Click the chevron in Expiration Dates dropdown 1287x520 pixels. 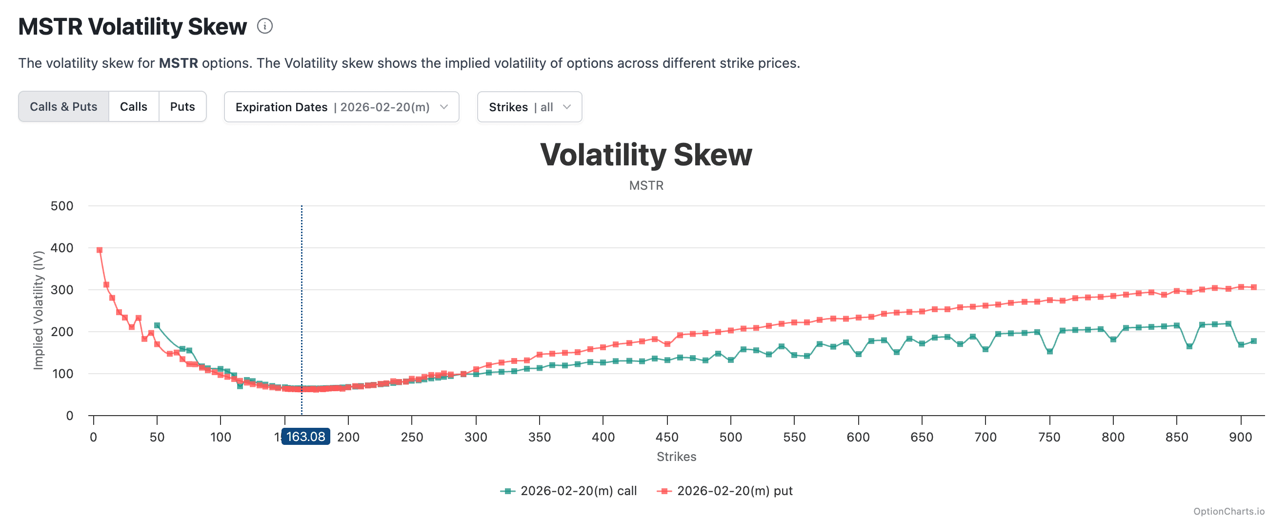click(x=443, y=107)
